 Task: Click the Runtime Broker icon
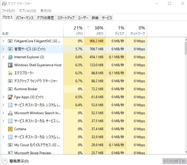click(10, 89)
